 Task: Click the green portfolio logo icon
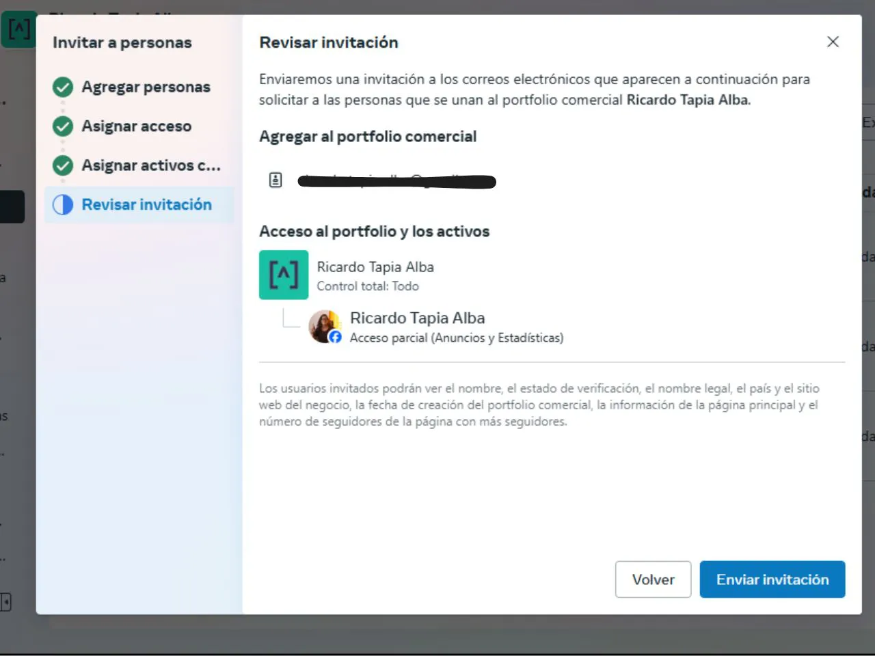tap(284, 275)
